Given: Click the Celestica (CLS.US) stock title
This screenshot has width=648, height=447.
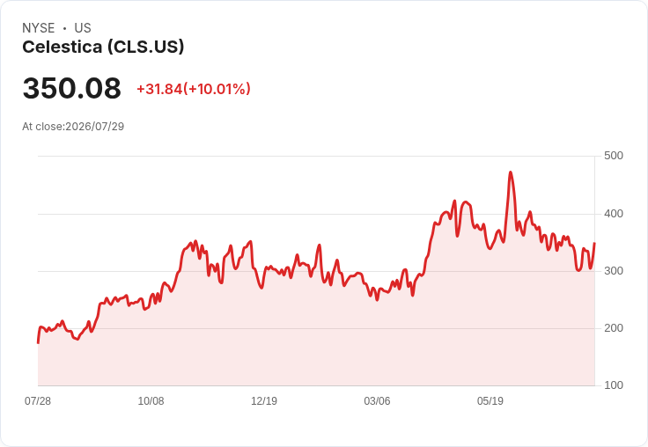Looking at the screenshot, I should 103,47.
